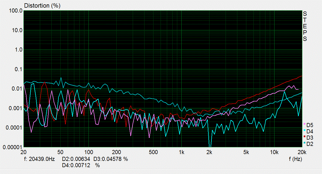The height and width of the screenshot is (174, 322).
Task: Click the 'f: 20439.0Hz' cursor readout
Action: pyautogui.click(x=39, y=159)
